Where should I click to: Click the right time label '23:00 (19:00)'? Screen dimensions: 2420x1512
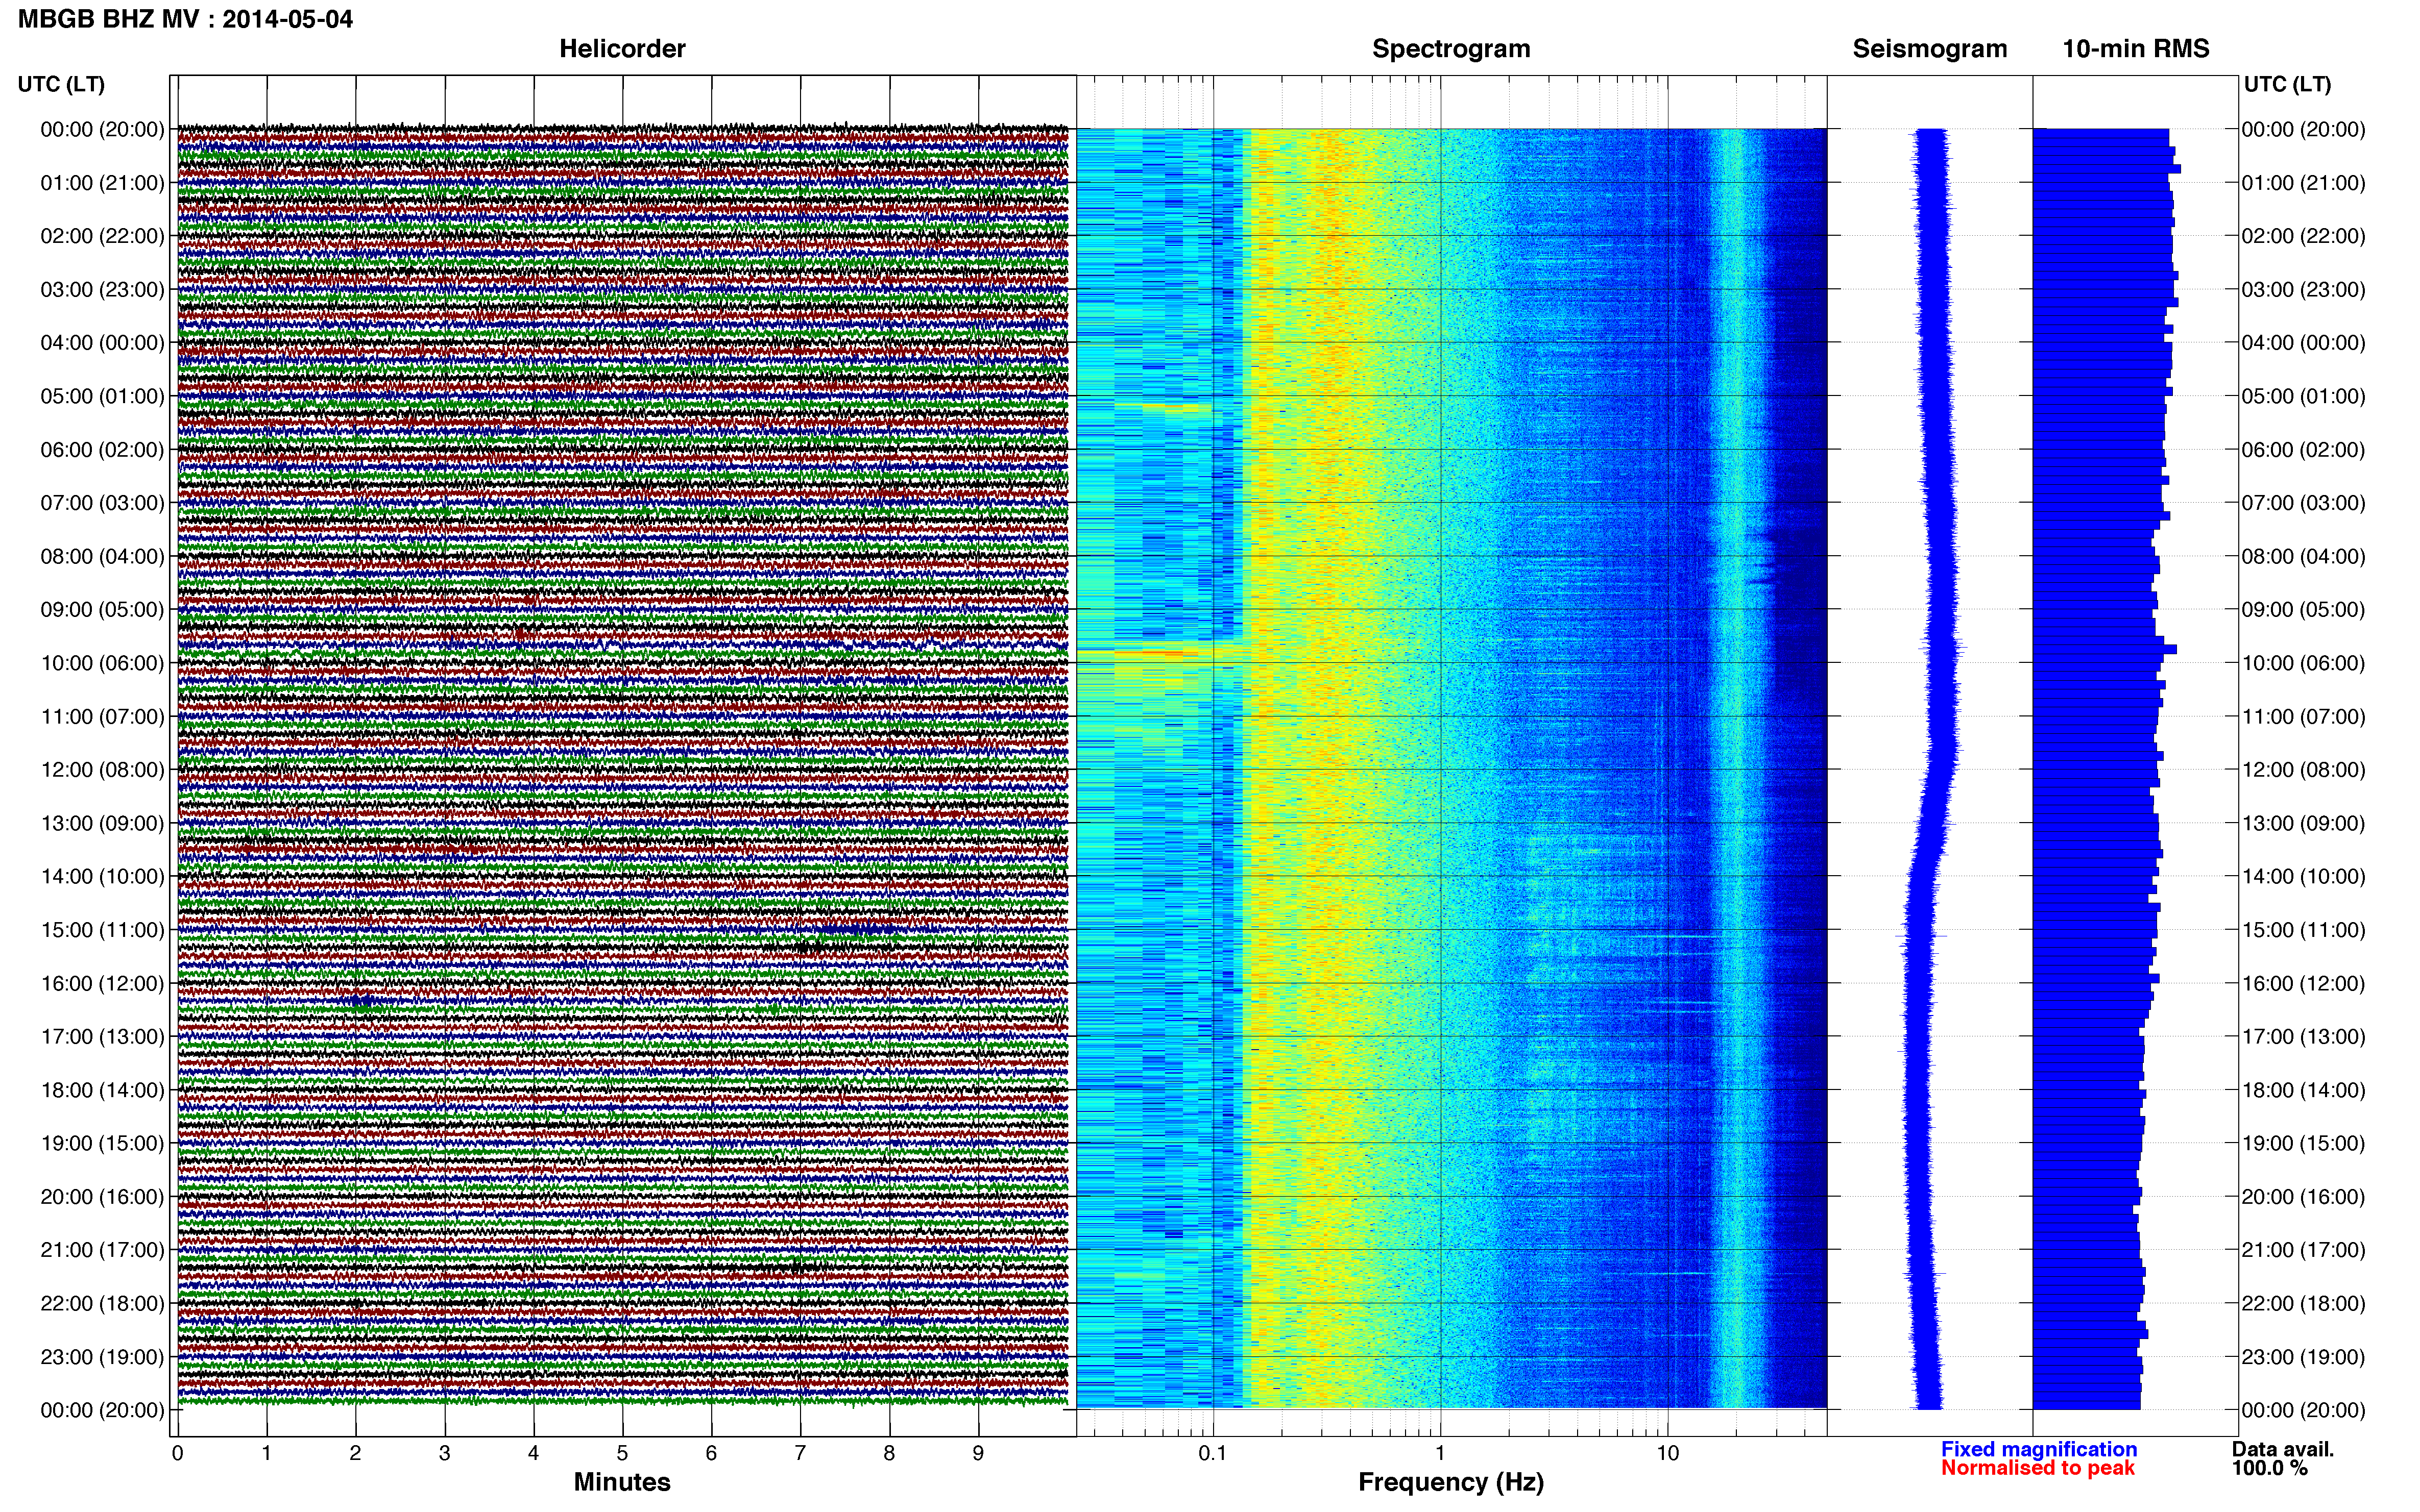pyautogui.click(x=2303, y=1357)
